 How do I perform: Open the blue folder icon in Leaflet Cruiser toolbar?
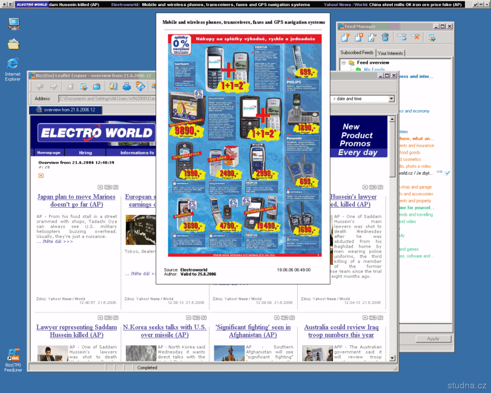click(97, 86)
